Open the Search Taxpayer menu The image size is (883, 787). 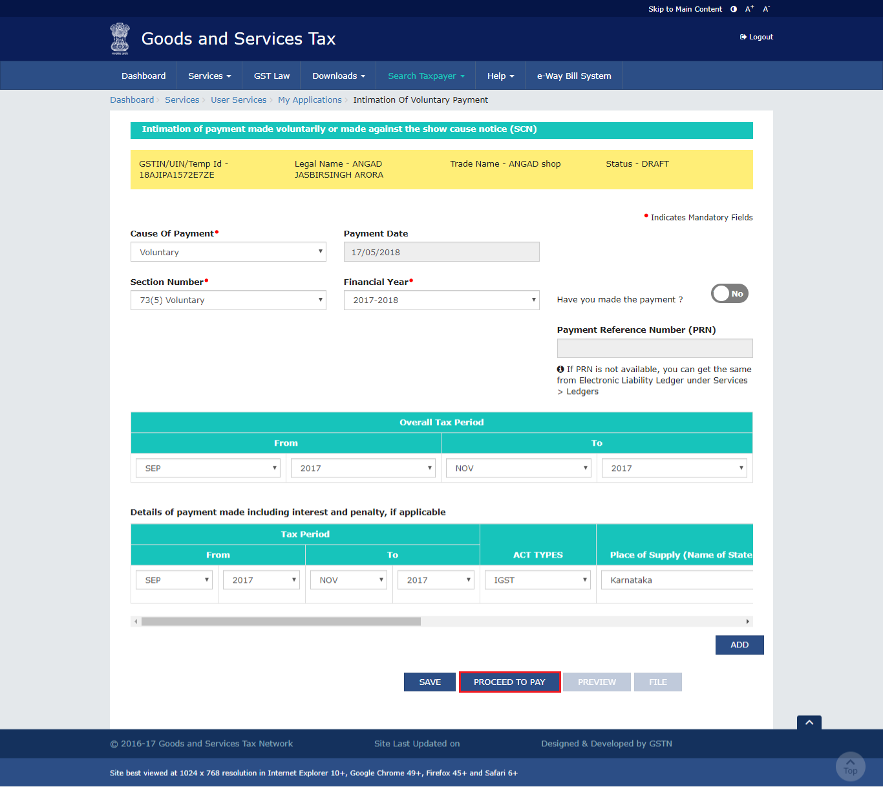425,76
